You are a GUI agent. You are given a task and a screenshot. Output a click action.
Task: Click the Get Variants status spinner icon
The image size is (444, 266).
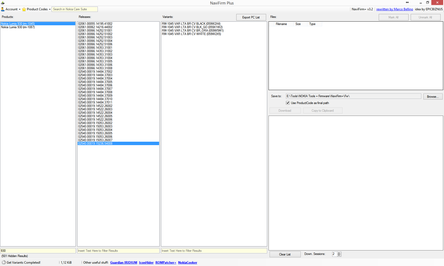[x=4, y=263]
